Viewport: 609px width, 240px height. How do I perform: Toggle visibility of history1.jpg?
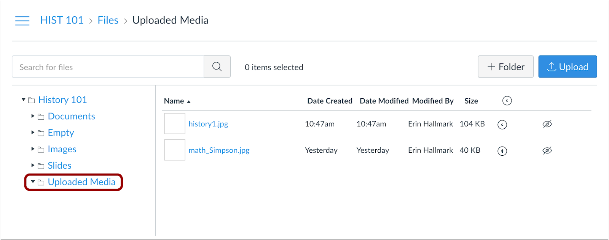(x=547, y=124)
